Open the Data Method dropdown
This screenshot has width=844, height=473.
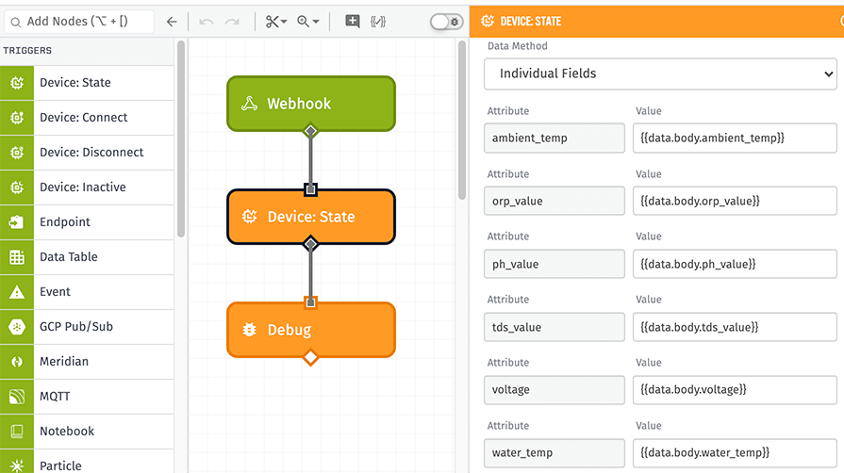pyautogui.click(x=660, y=73)
